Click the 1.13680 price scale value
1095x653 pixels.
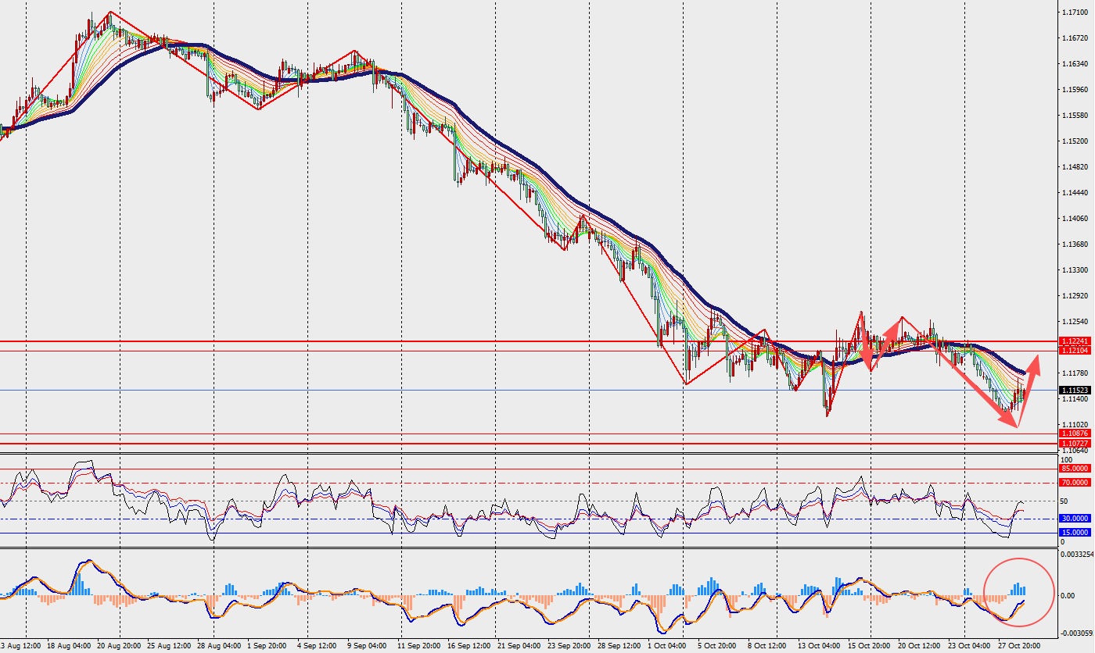(1074, 244)
